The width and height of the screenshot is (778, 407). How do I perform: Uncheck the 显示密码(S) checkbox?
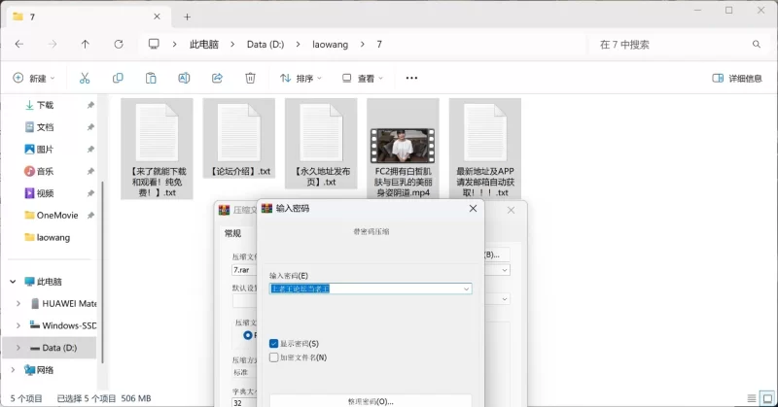coord(274,343)
